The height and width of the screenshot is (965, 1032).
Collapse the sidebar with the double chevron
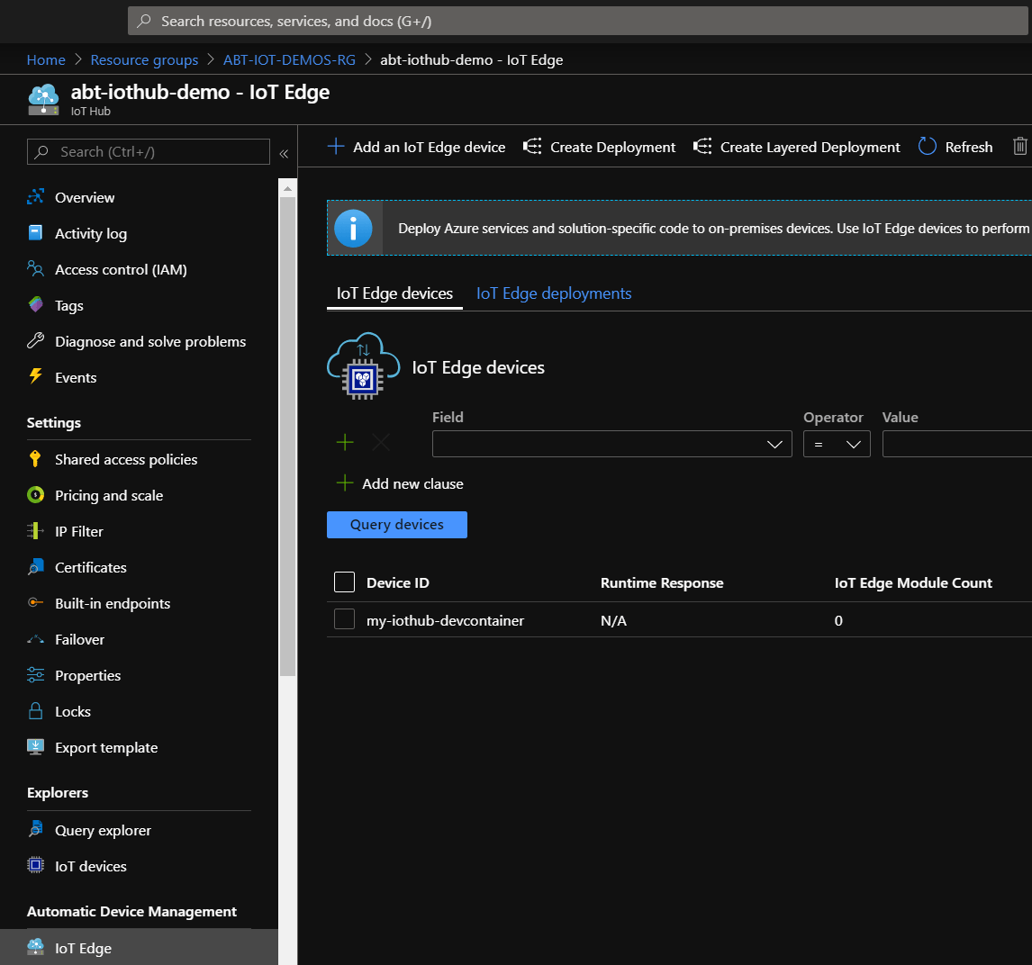[x=284, y=153]
